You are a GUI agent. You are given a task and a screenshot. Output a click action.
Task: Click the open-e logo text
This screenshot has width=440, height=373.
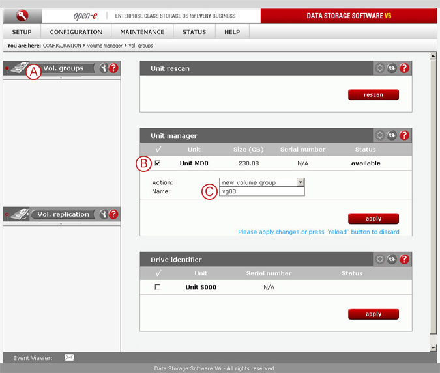click(x=85, y=16)
